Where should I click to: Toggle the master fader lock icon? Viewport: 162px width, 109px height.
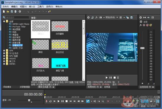[x=142, y=83]
